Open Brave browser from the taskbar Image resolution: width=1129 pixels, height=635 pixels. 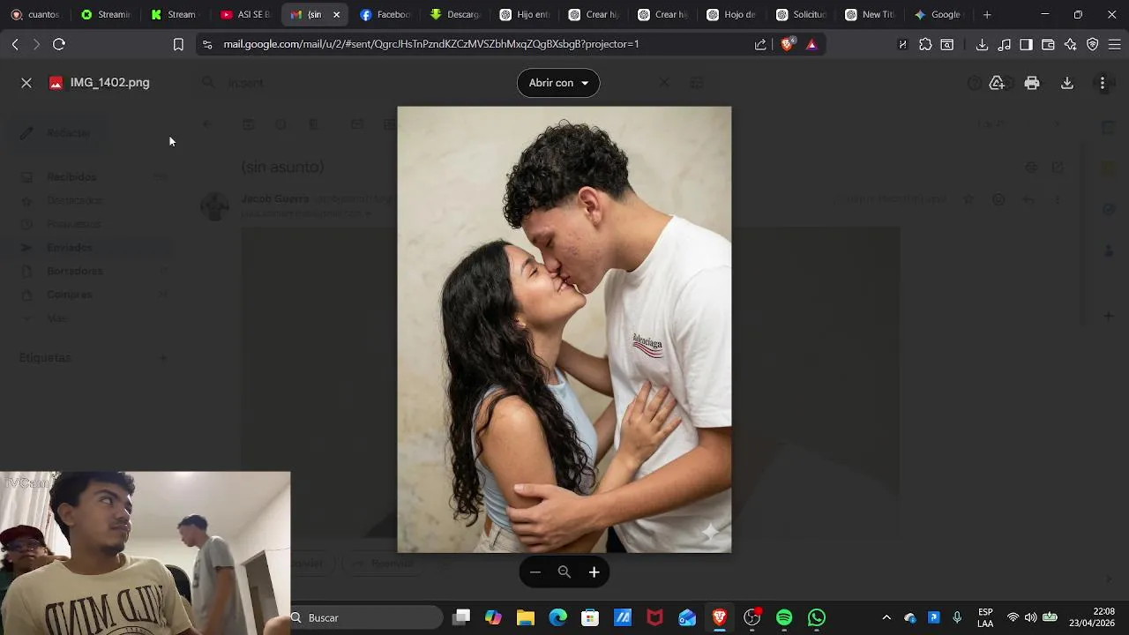click(x=719, y=617)
